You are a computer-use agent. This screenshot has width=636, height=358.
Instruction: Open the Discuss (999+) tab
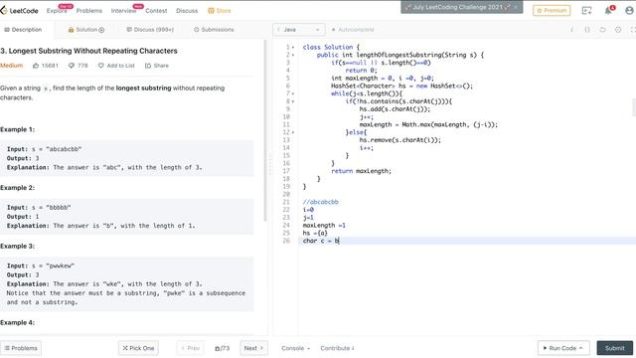click(x=150, y=30)
